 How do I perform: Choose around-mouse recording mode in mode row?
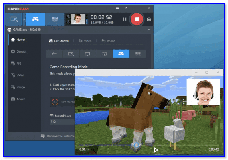pyautogui.click(x=104, y=54)
